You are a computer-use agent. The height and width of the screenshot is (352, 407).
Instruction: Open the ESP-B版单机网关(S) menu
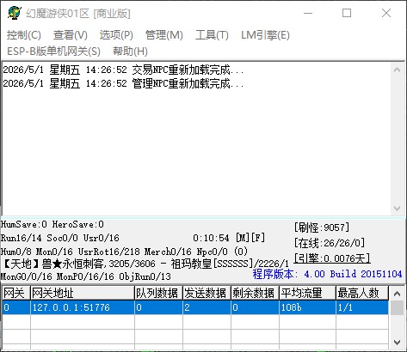pyautogui.click(x=53, y=52)
